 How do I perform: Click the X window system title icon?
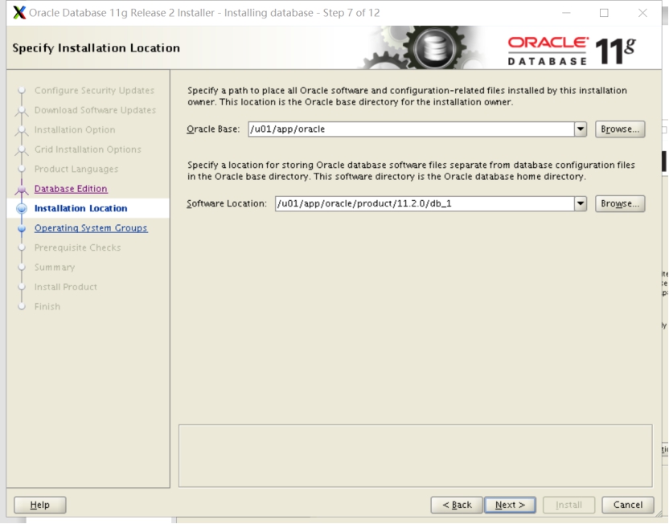[x=19, y=13]
